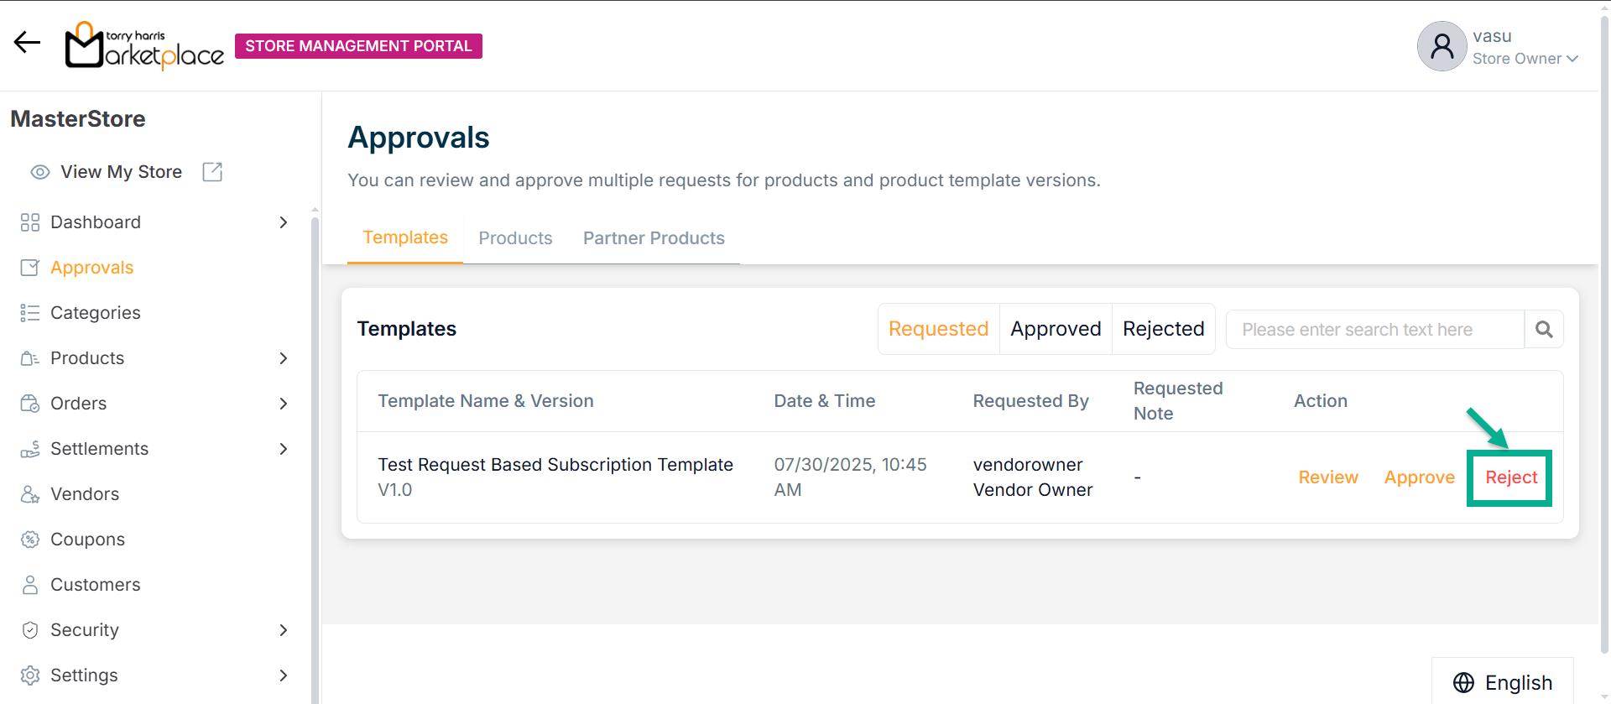This screenshot has width=1611, height=704.
Task: Expand the Products sidebar chevron
Action: click(284, 358)
